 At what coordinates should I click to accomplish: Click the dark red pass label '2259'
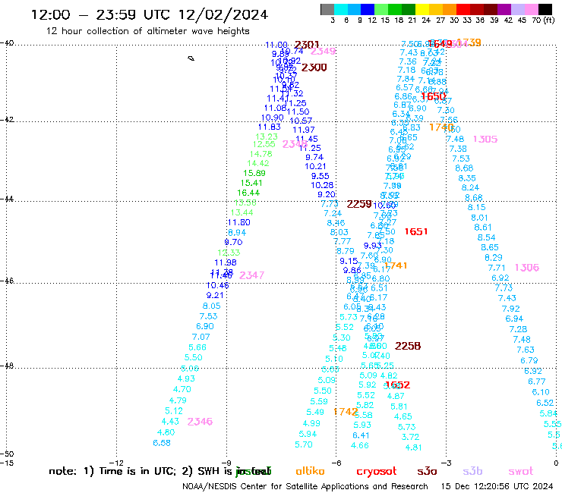pyautogui.click(x=359, y=204)
